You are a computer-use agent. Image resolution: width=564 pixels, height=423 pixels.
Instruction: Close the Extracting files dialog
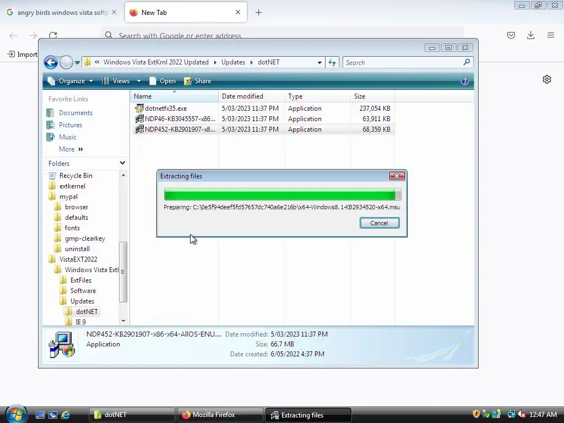tap(397, 176)
